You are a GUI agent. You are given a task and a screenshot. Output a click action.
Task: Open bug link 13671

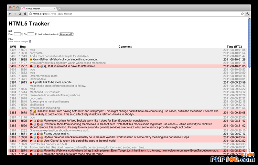23,134
